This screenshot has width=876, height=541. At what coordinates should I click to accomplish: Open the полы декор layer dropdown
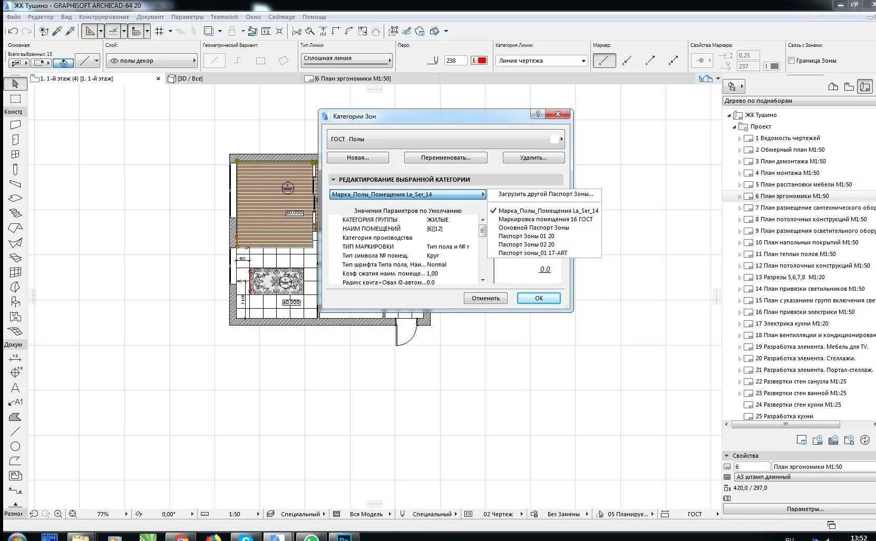152,61
